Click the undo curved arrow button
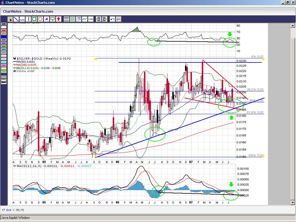 coord(112,19)
